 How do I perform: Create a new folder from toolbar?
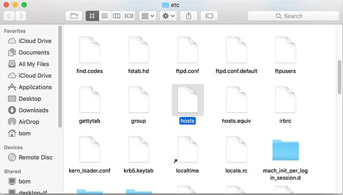[74, 16]
